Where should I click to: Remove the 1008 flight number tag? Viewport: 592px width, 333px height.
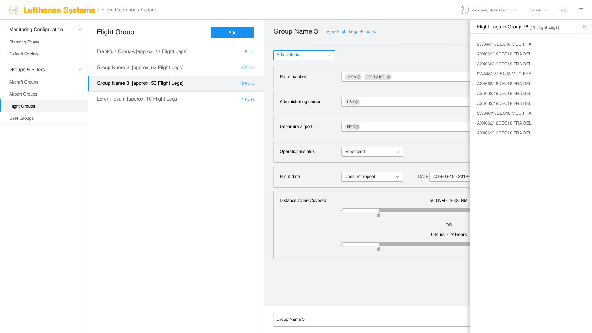[359, 77]
